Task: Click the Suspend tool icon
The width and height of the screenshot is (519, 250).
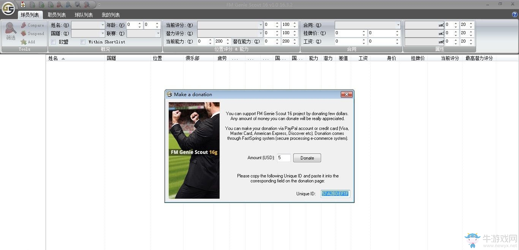Action: pyautogui.click(x=24, y=33)
